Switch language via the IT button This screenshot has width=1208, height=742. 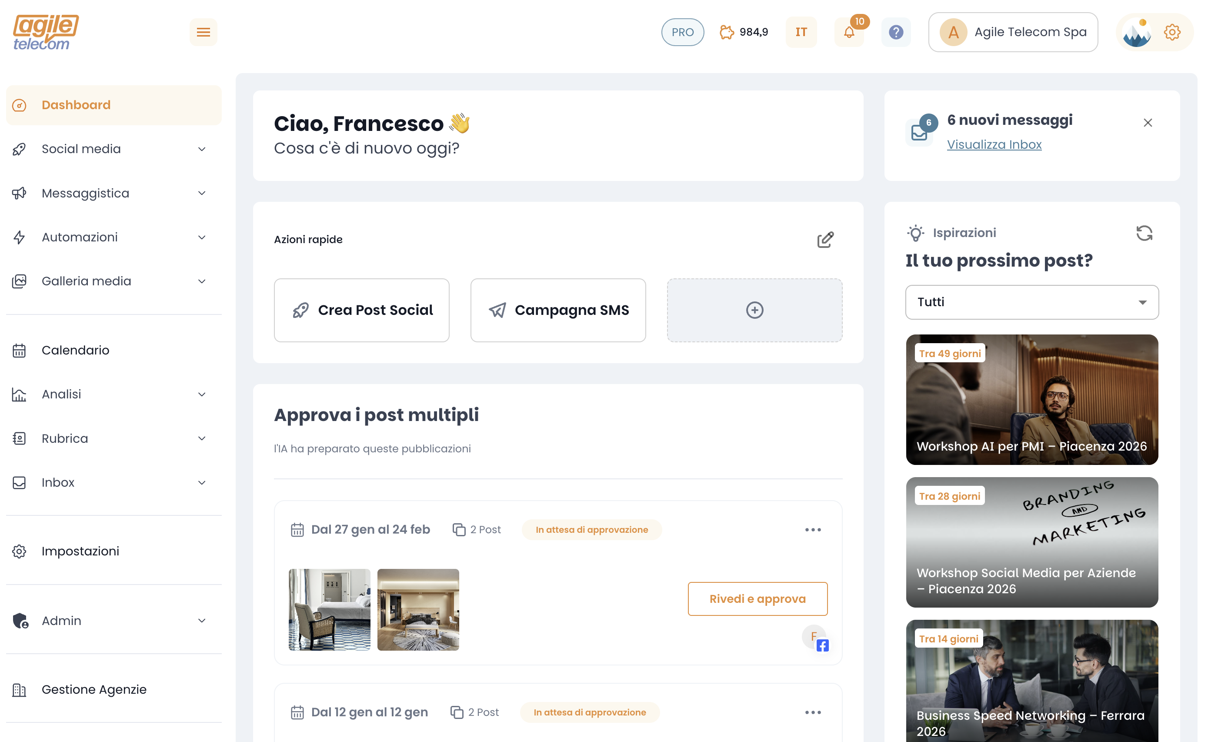tap(801, 32)
